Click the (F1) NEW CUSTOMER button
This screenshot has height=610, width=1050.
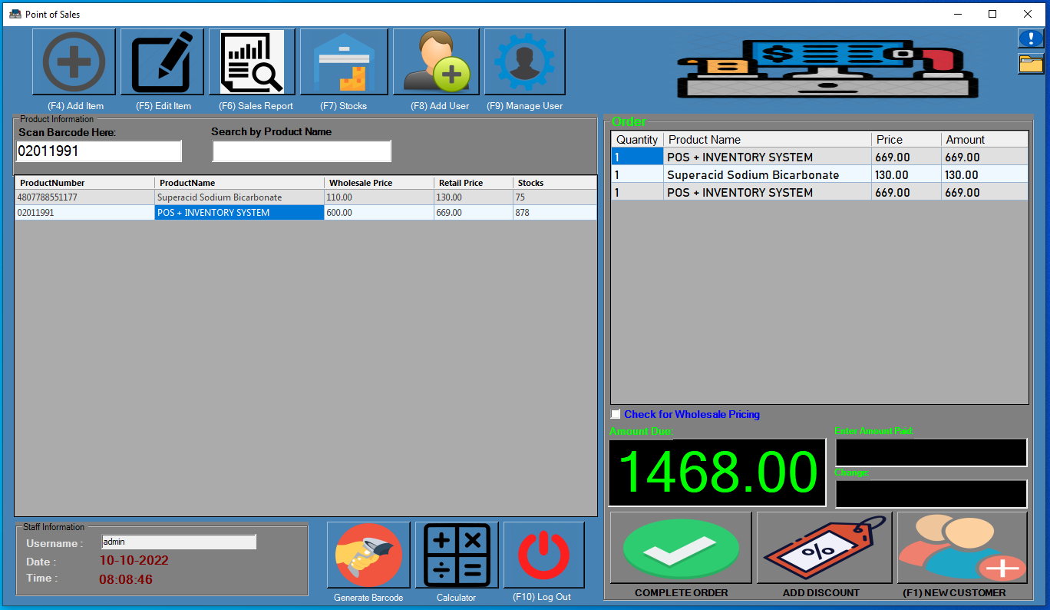(963, 547)
